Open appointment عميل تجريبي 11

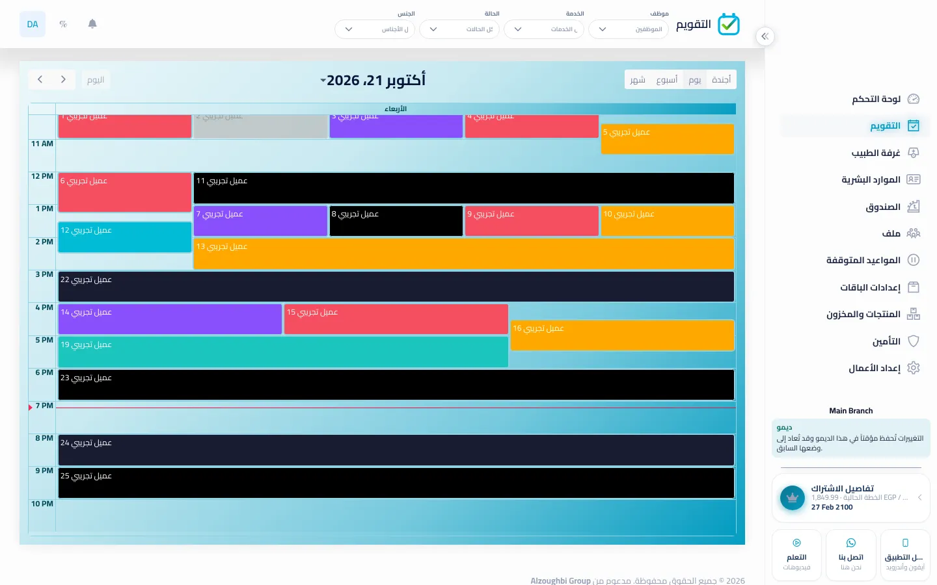coord(464,188)
